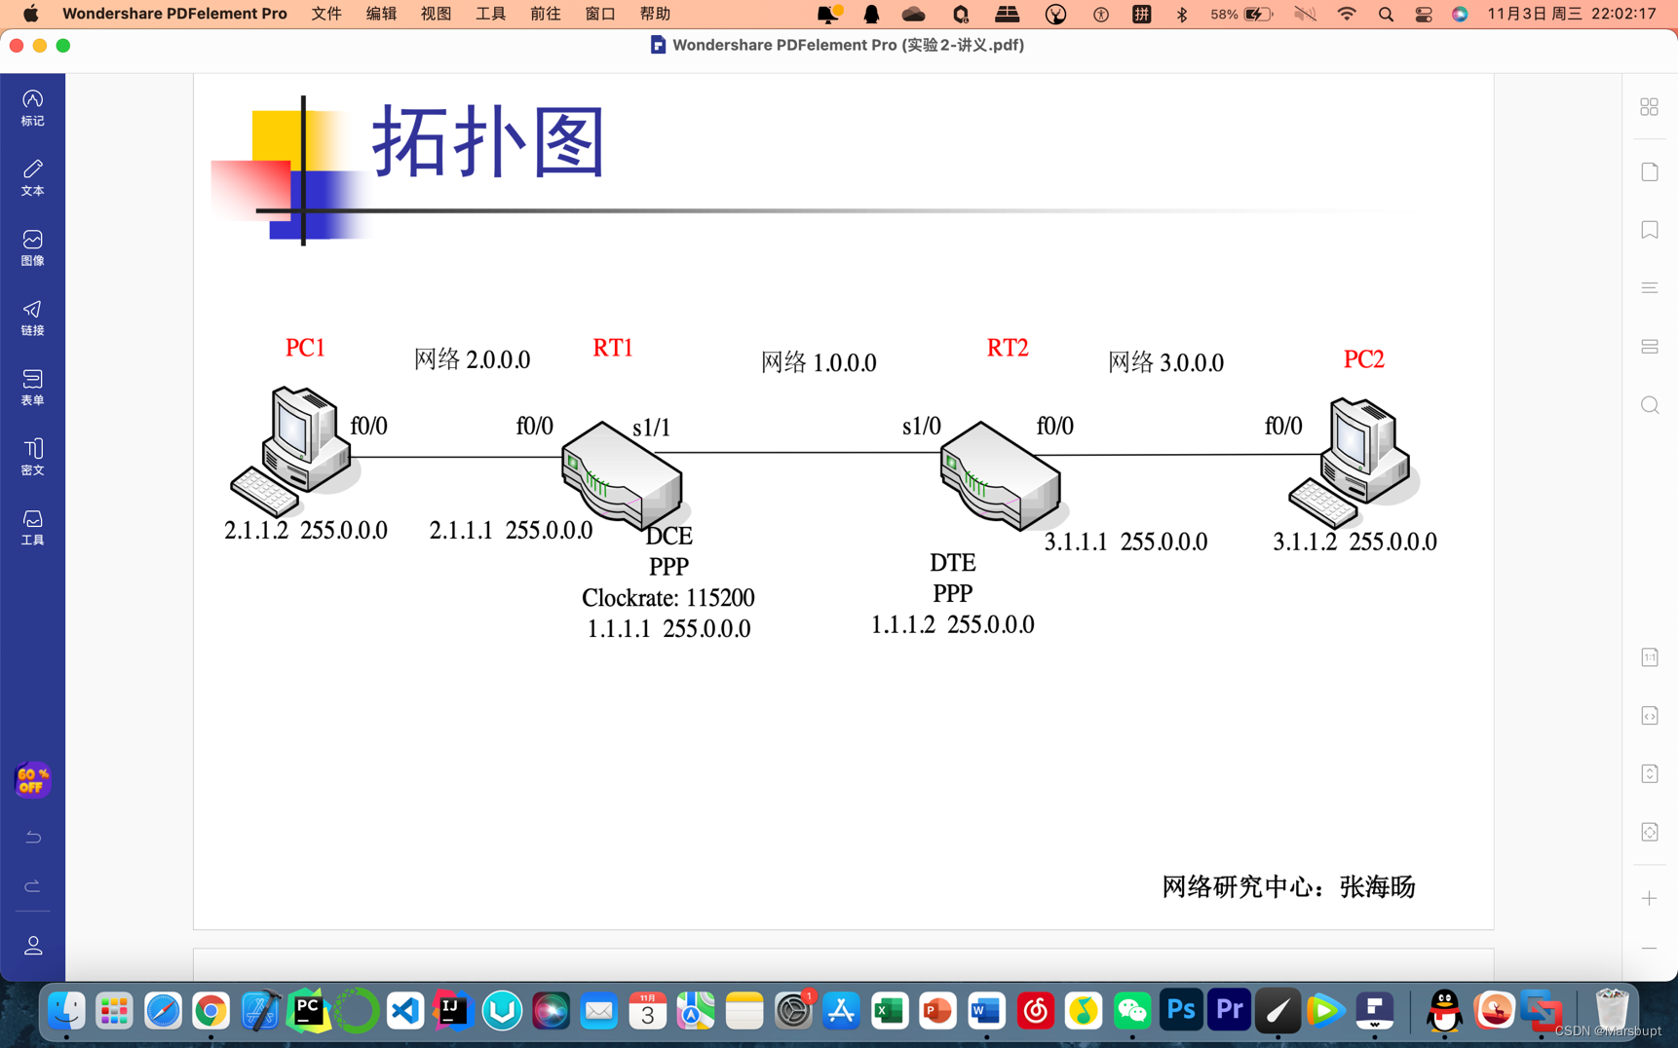The width and height of the screenshot is (1678, 1048).
Task: Open the 图像 image tool
Action: [32, 246]
